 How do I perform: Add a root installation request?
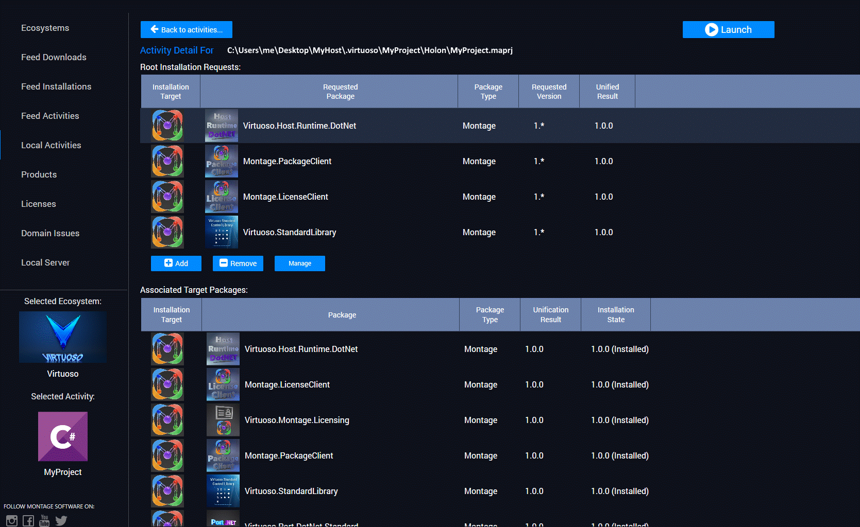[176, 263]
